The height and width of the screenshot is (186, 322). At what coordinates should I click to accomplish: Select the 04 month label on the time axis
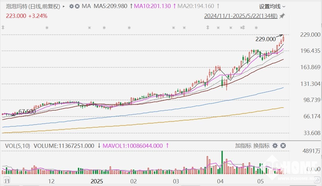point(220,181)
